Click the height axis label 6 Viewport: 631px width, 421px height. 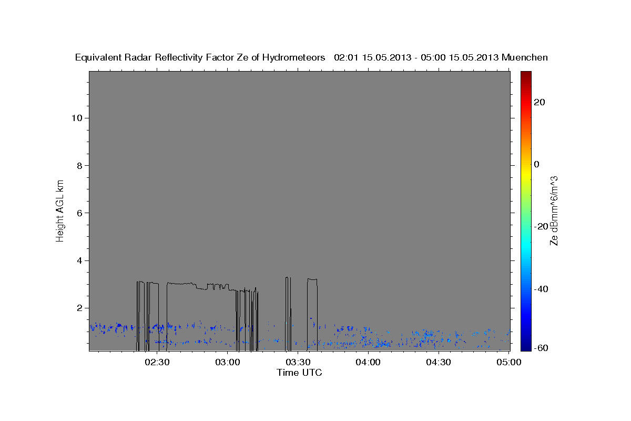80,213
